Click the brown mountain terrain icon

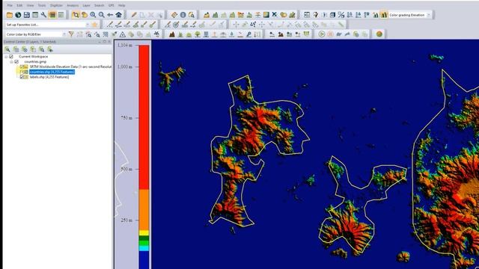(x=172, y=34)
